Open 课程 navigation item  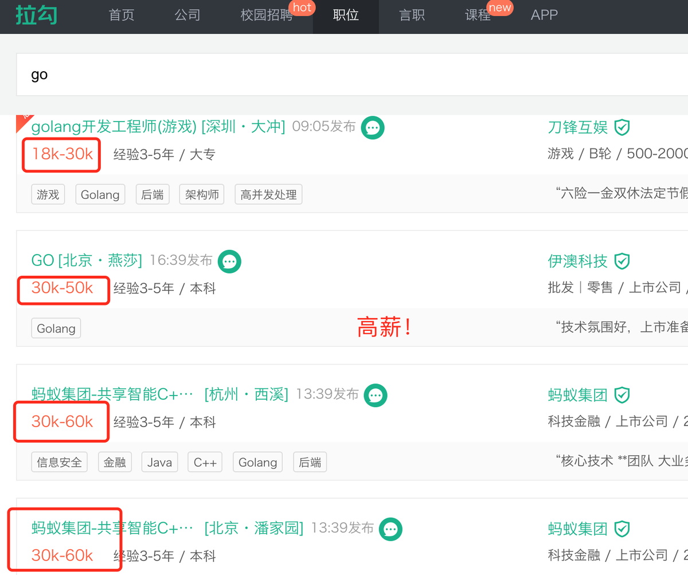click(x=478, y=15)
